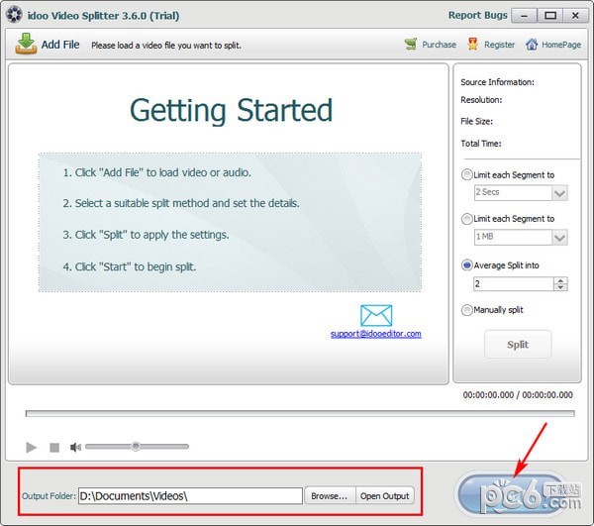This screenshot has height=526, width=594.
Task: Click the 'Total Time:' label
Action: [481, 144]
